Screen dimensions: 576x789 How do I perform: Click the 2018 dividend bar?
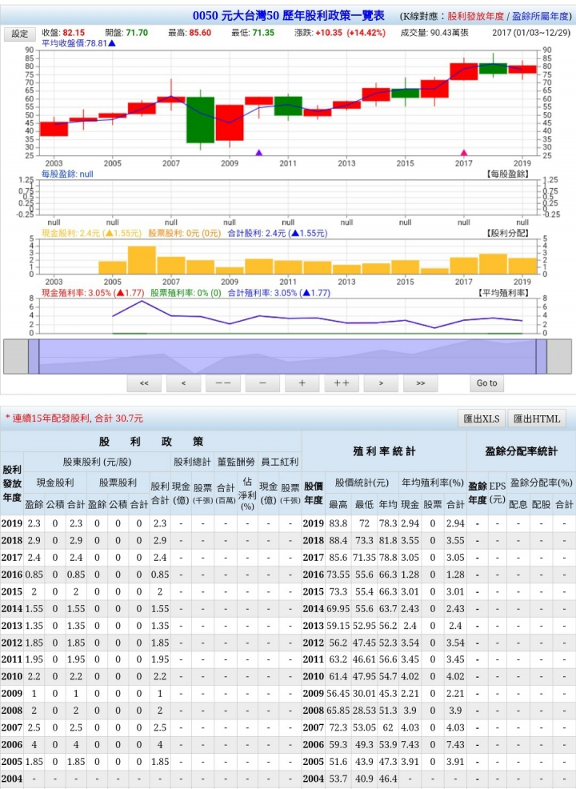point(493,264)
